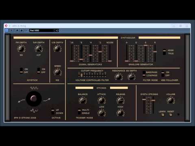Click the VIB DEPTH knob

tap(57, 48)
